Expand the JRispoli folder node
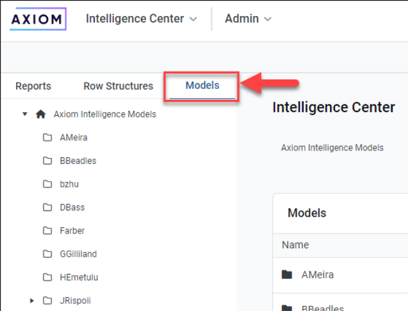Screen dimensions: 408x311 pos(32,301)
